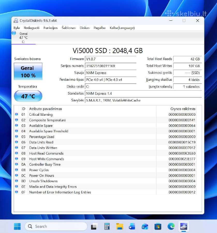Click the Total Host Reads value 42 GB

coord(188,59)
